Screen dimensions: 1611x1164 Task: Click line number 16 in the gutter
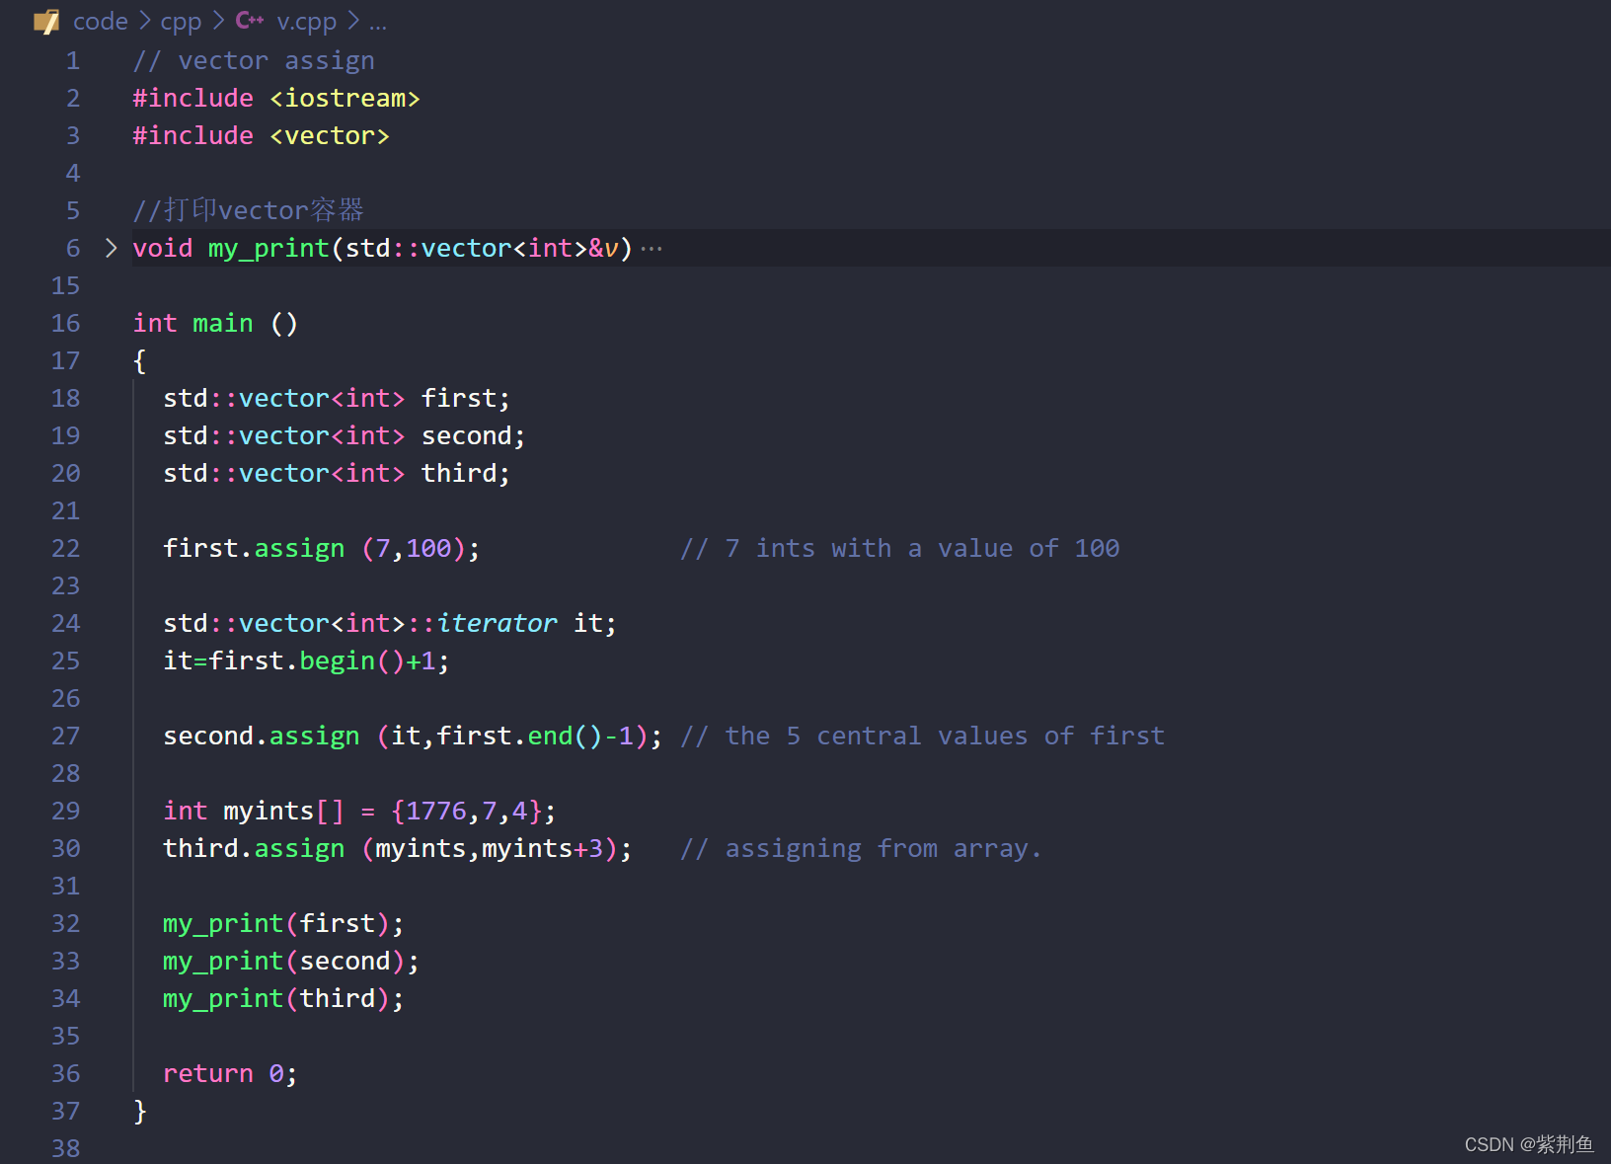pos(66,323)
